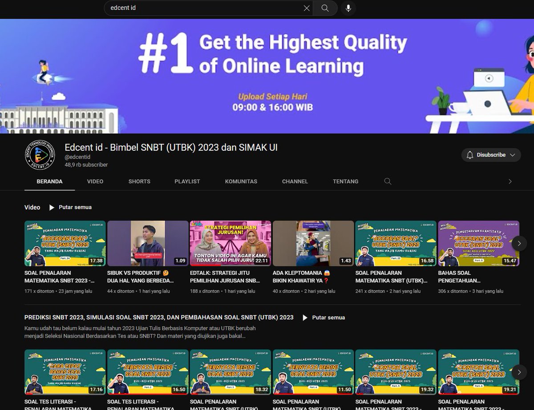
Task: Click the @edcentid handle
Action: pos(77,157)
